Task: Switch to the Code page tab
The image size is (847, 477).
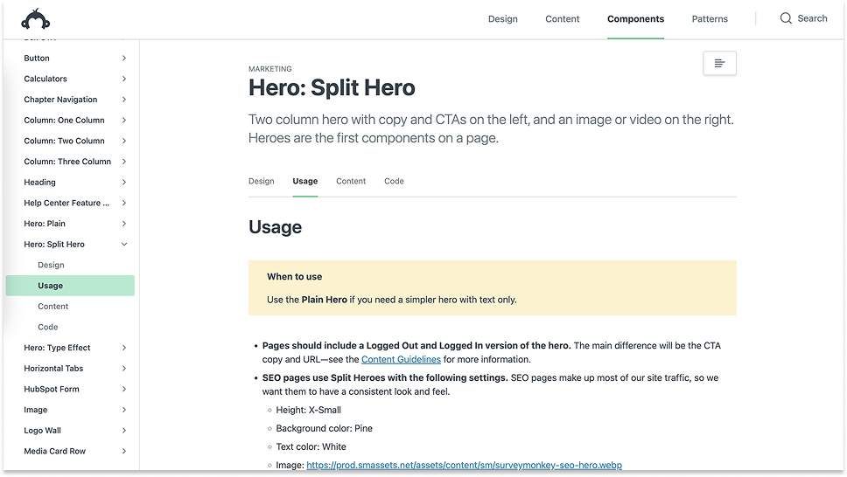Action: click(x=395, y=182)
